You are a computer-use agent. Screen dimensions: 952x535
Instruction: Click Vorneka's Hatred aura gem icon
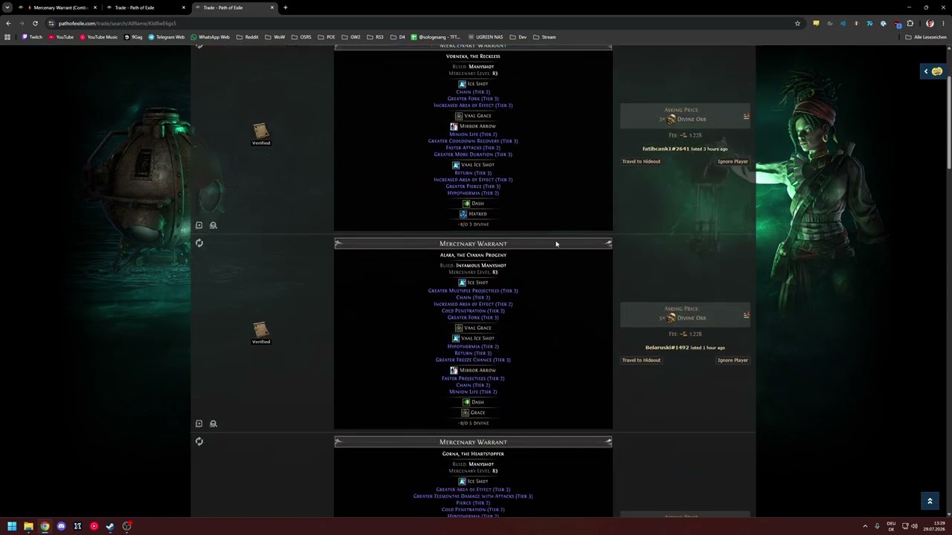click(463, 214)
